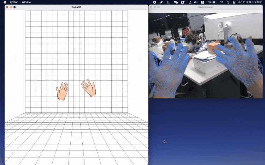Click the right 3D hand model
The image size is (265, 165).
pos(89,88)
